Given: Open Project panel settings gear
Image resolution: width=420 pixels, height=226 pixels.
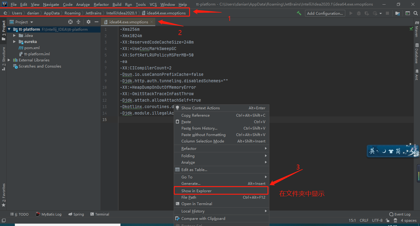Looking at the screenshot, I should point(89,22).
